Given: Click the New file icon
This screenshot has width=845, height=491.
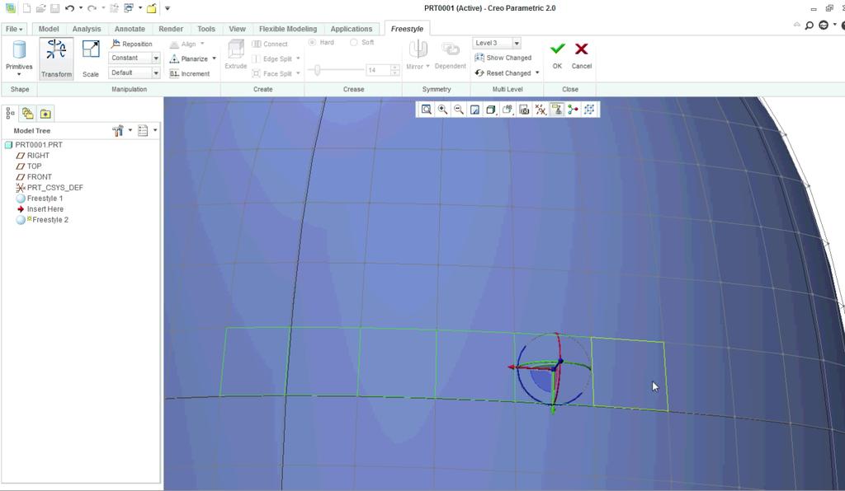Looking at the screenshot, I should [26, 8].
